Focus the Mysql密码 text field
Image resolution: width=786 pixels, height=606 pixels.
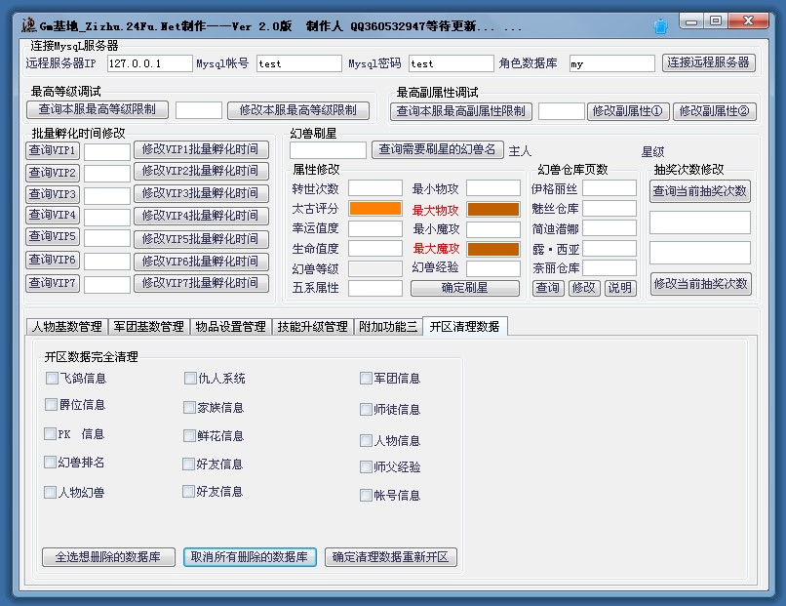click(451, 63)
